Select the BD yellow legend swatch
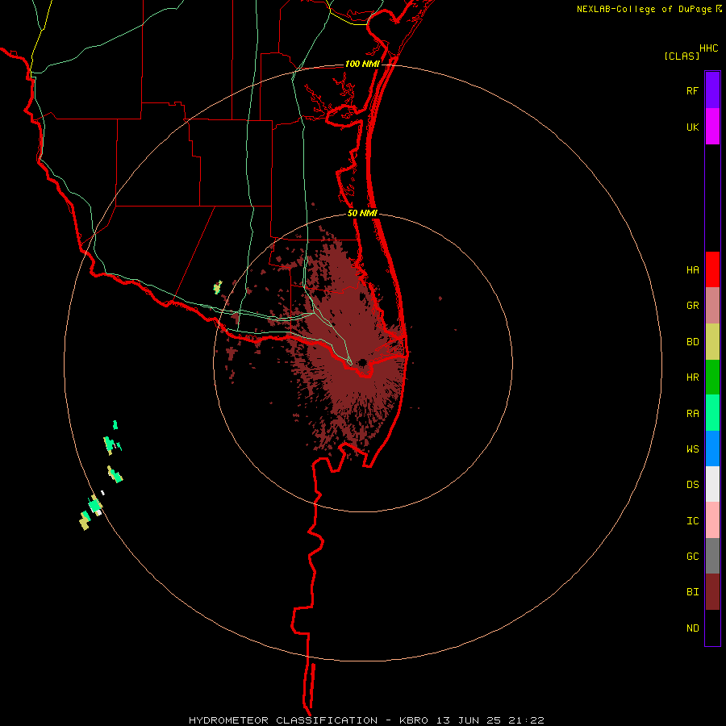 click(x=712, y=342)
